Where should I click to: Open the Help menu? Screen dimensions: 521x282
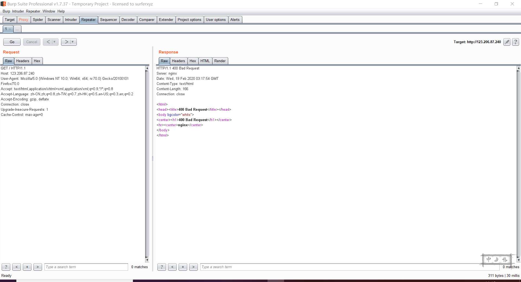[61, 11]
